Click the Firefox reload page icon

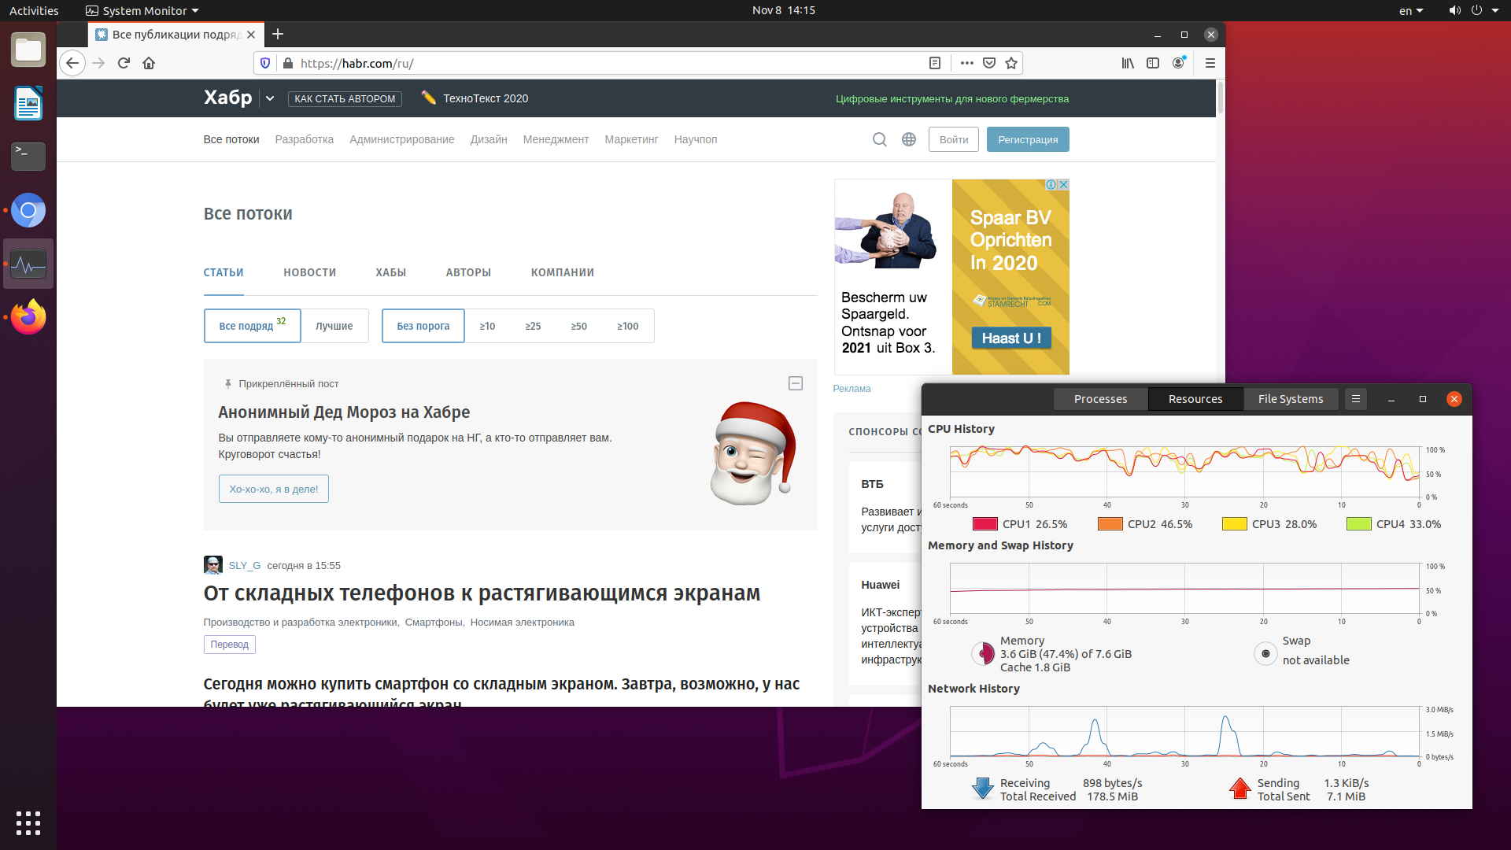(x=124, y=63)
